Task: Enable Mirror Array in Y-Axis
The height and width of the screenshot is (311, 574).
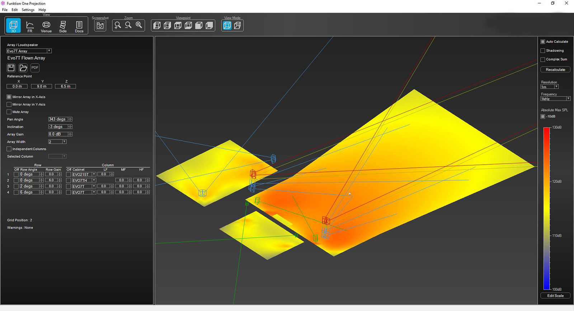Action: (x=9, y=104)
